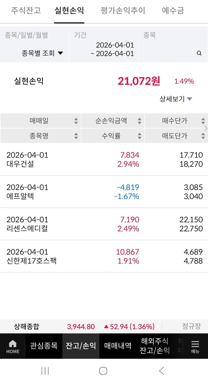
Task: Open Android recent apps icon
Action: pos(45,371)
